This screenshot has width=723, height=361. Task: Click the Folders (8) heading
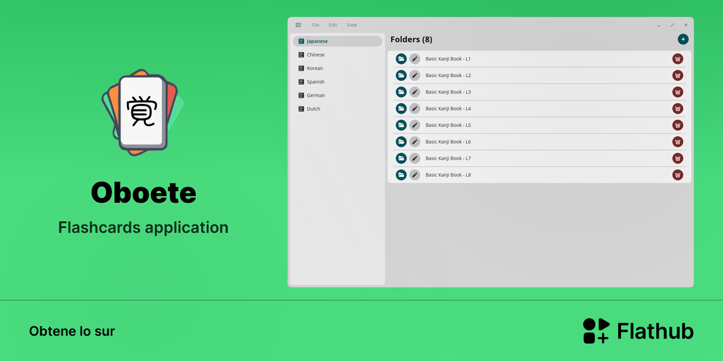pos(412,40)
